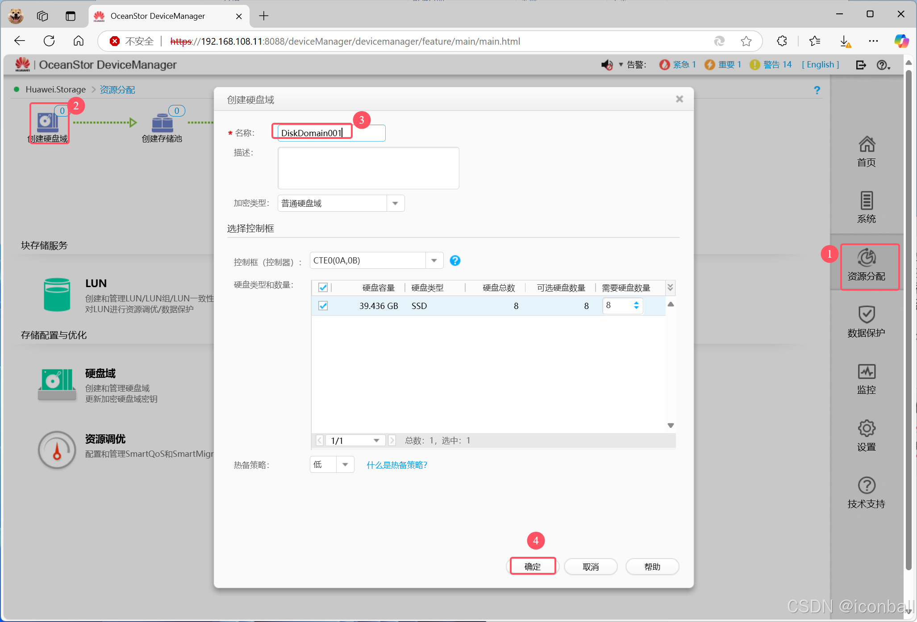Click the blue help icon beside controller dropdown
The width and height of the screenshot is (917, 622).
(x=455, y=261)
